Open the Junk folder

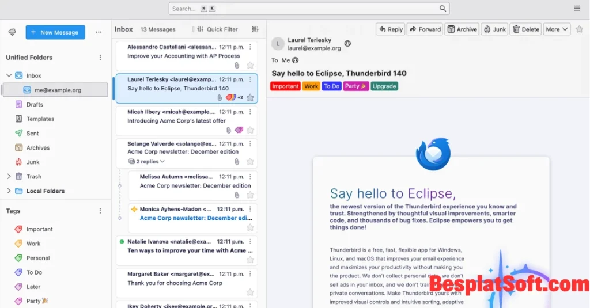33,162
